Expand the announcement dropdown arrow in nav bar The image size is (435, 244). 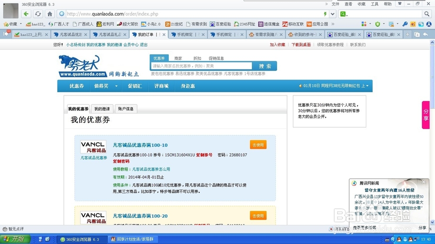pyautogui.click(x=367, y=86)
